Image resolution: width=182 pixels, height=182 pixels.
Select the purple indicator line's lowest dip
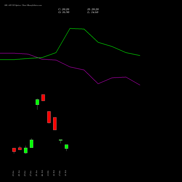tap(98, 84)
